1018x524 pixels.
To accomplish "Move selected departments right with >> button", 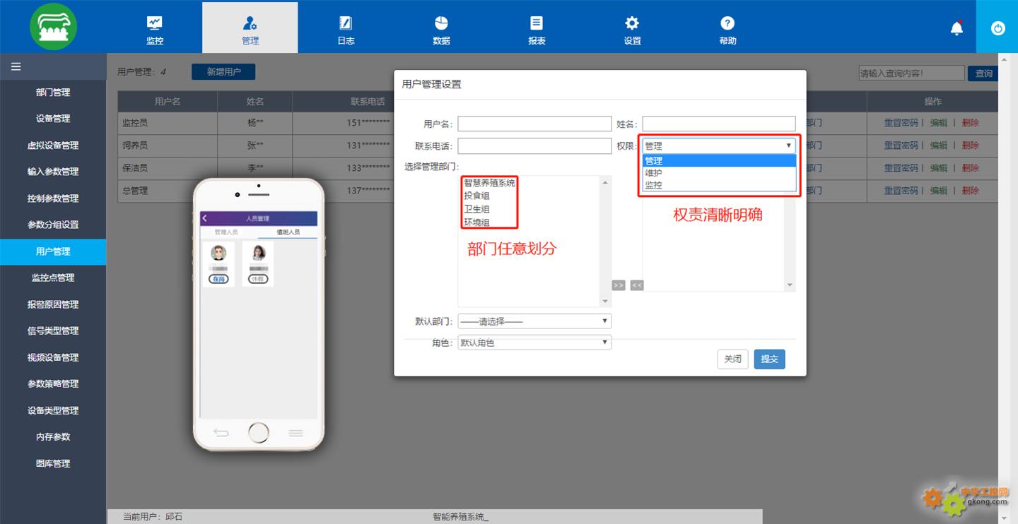I will point(619,285).
